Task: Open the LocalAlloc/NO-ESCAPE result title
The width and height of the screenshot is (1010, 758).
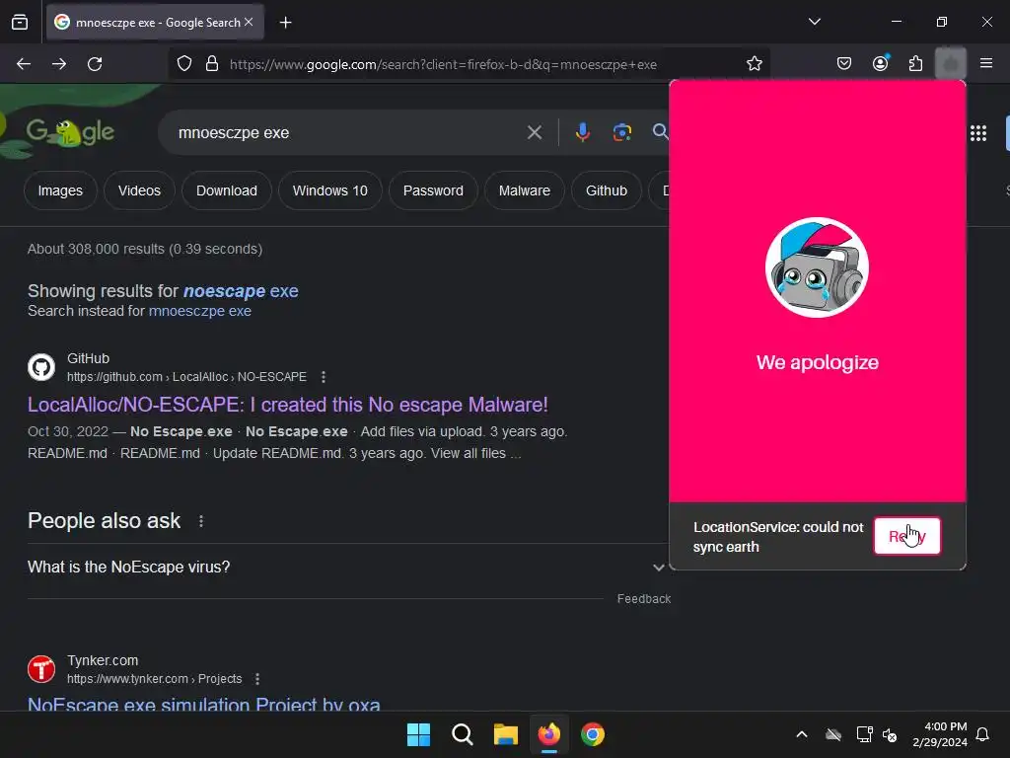Action: point(288,405)
